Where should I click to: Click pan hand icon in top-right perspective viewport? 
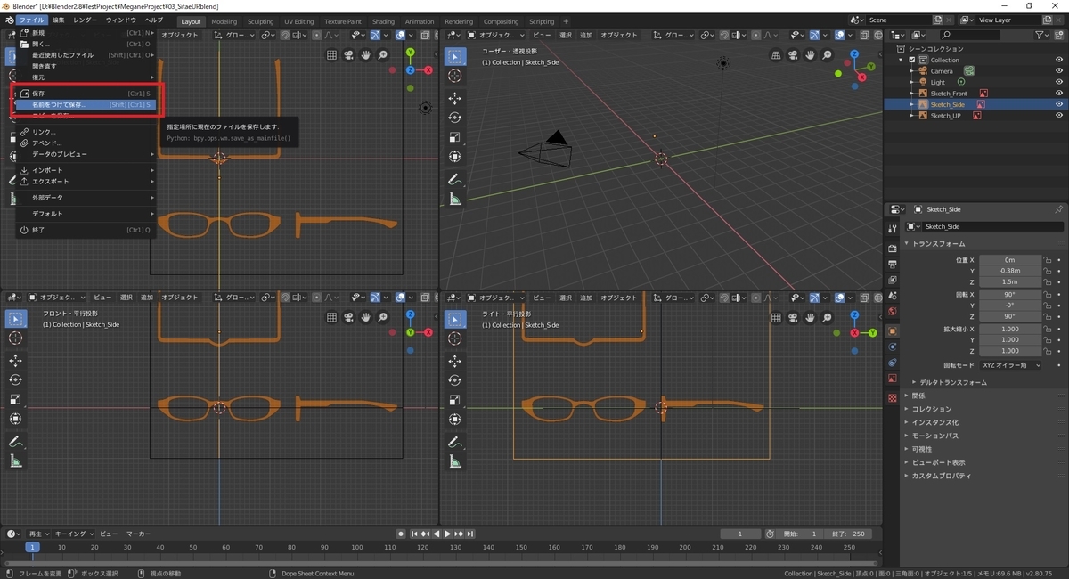point(811,54)
